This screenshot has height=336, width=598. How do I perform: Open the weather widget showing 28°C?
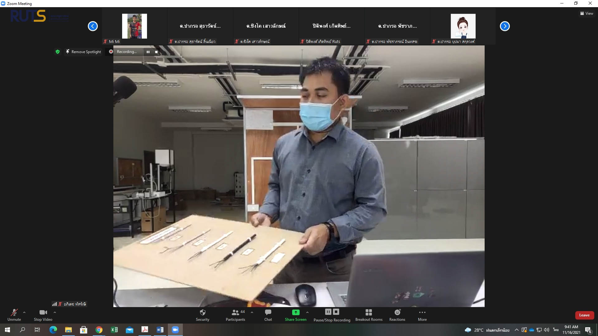coord(487,330)
